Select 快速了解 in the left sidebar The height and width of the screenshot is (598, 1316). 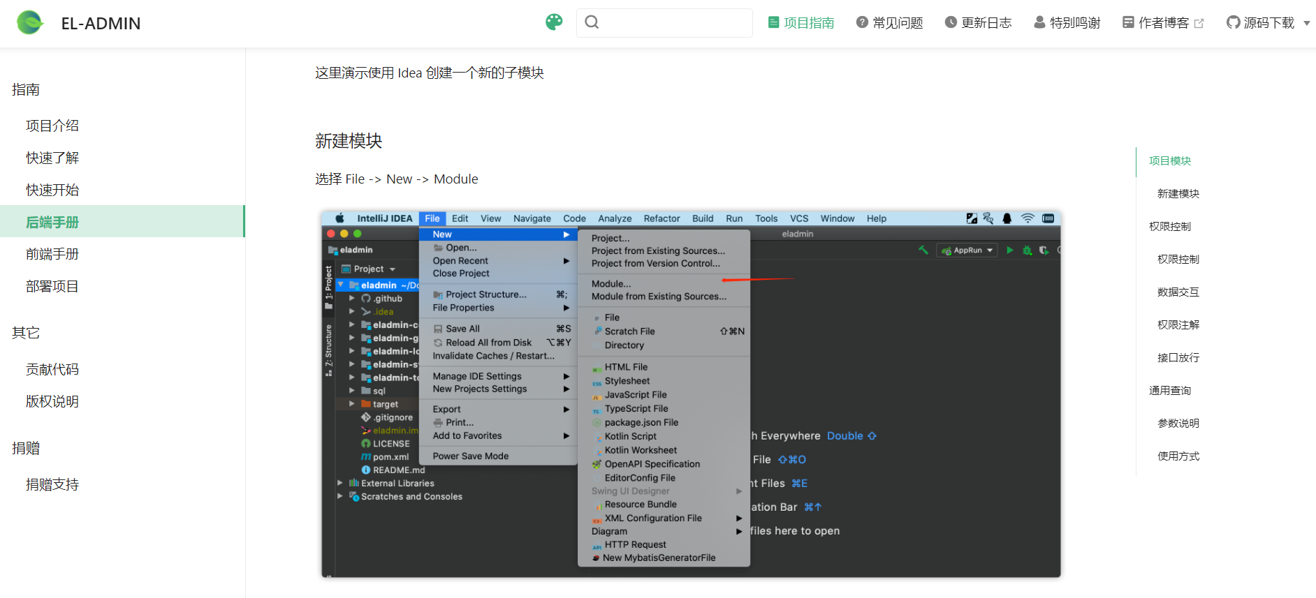(52, 158)
